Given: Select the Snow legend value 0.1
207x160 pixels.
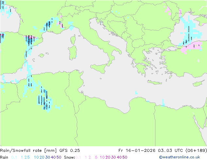Looking at the screenshot, I should pyautogui.click(x=78, y=157).
